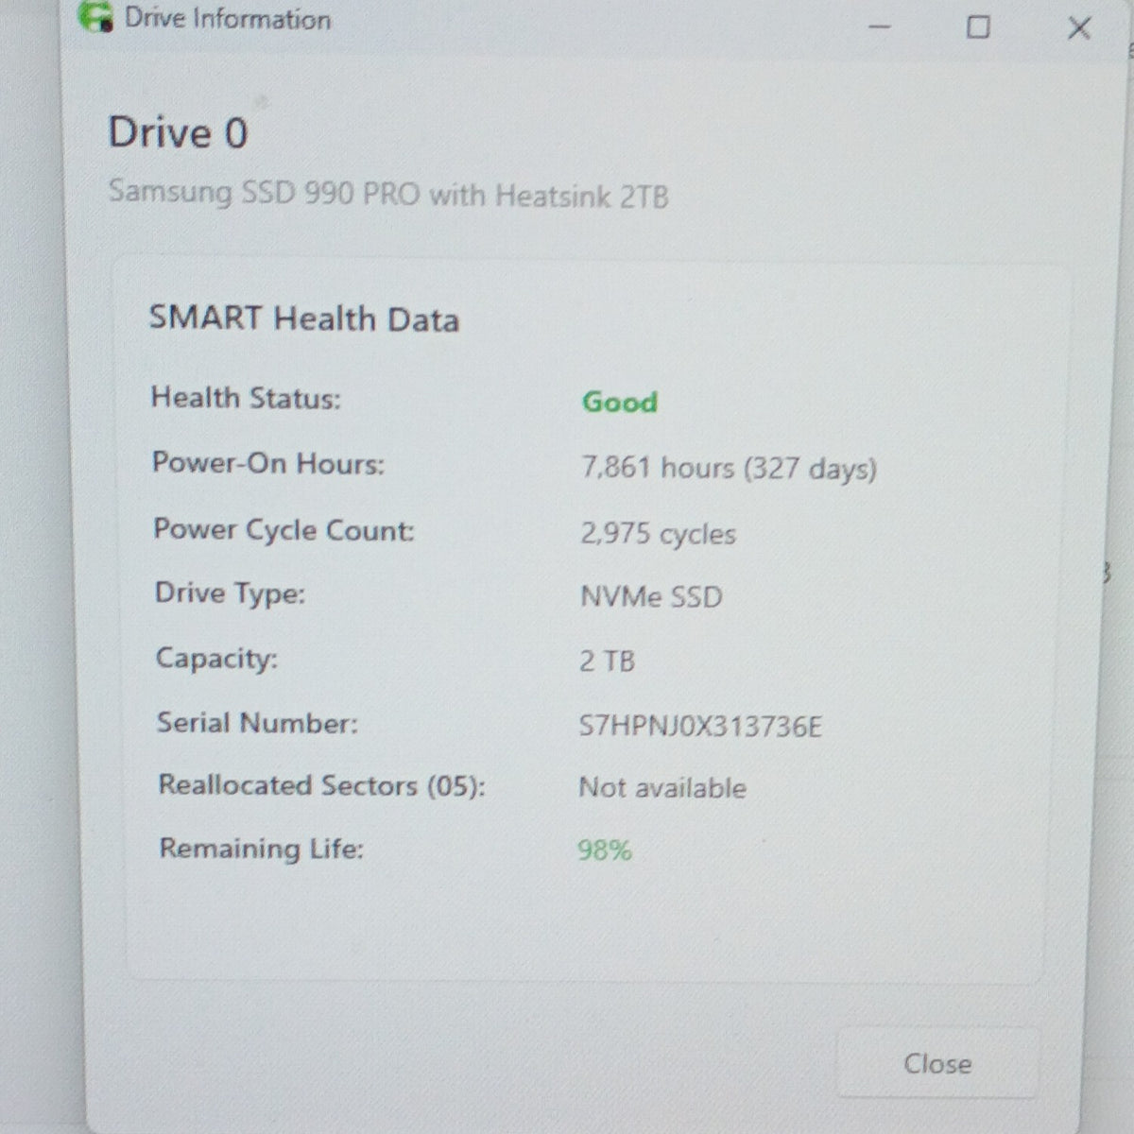Image resolution: width=1134 pixels, height=1134 pixels.
Task: Click the 7,861 hours power-on value
Action: click(x=729, y=468)
